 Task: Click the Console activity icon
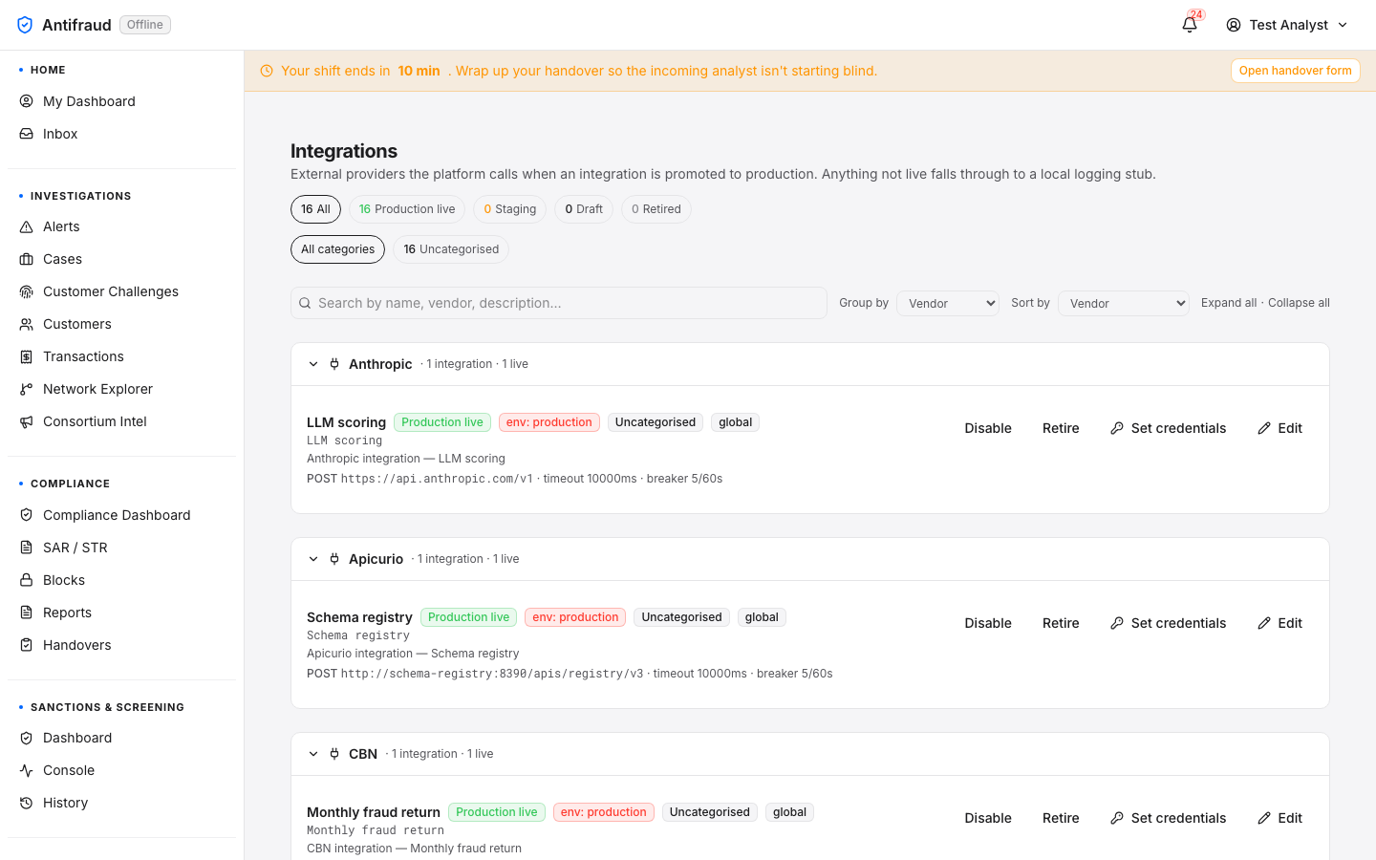[27, 770]
